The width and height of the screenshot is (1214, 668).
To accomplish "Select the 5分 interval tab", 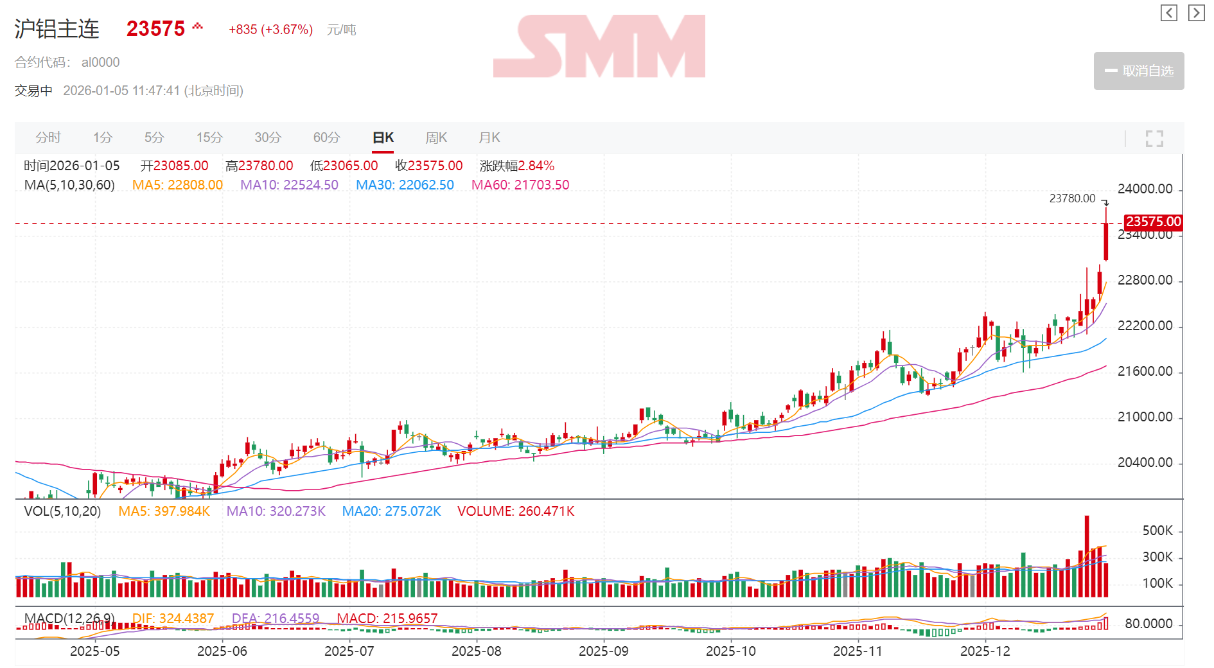I will pos(154,137).
